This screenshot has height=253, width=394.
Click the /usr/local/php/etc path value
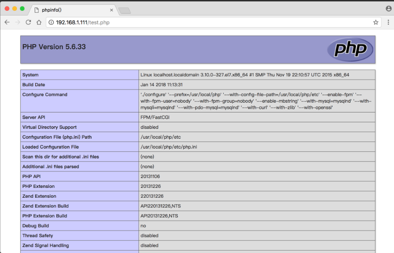tap(160, 137)
